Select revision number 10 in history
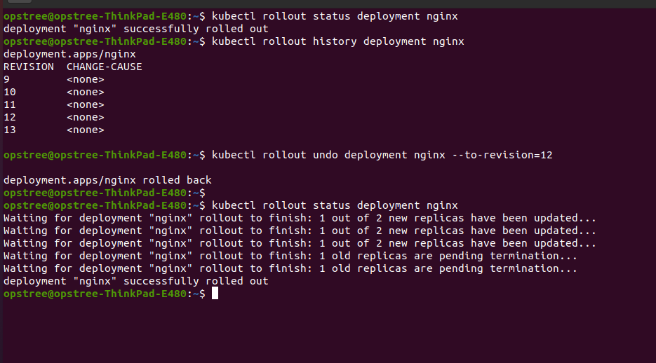 (10, 92)
